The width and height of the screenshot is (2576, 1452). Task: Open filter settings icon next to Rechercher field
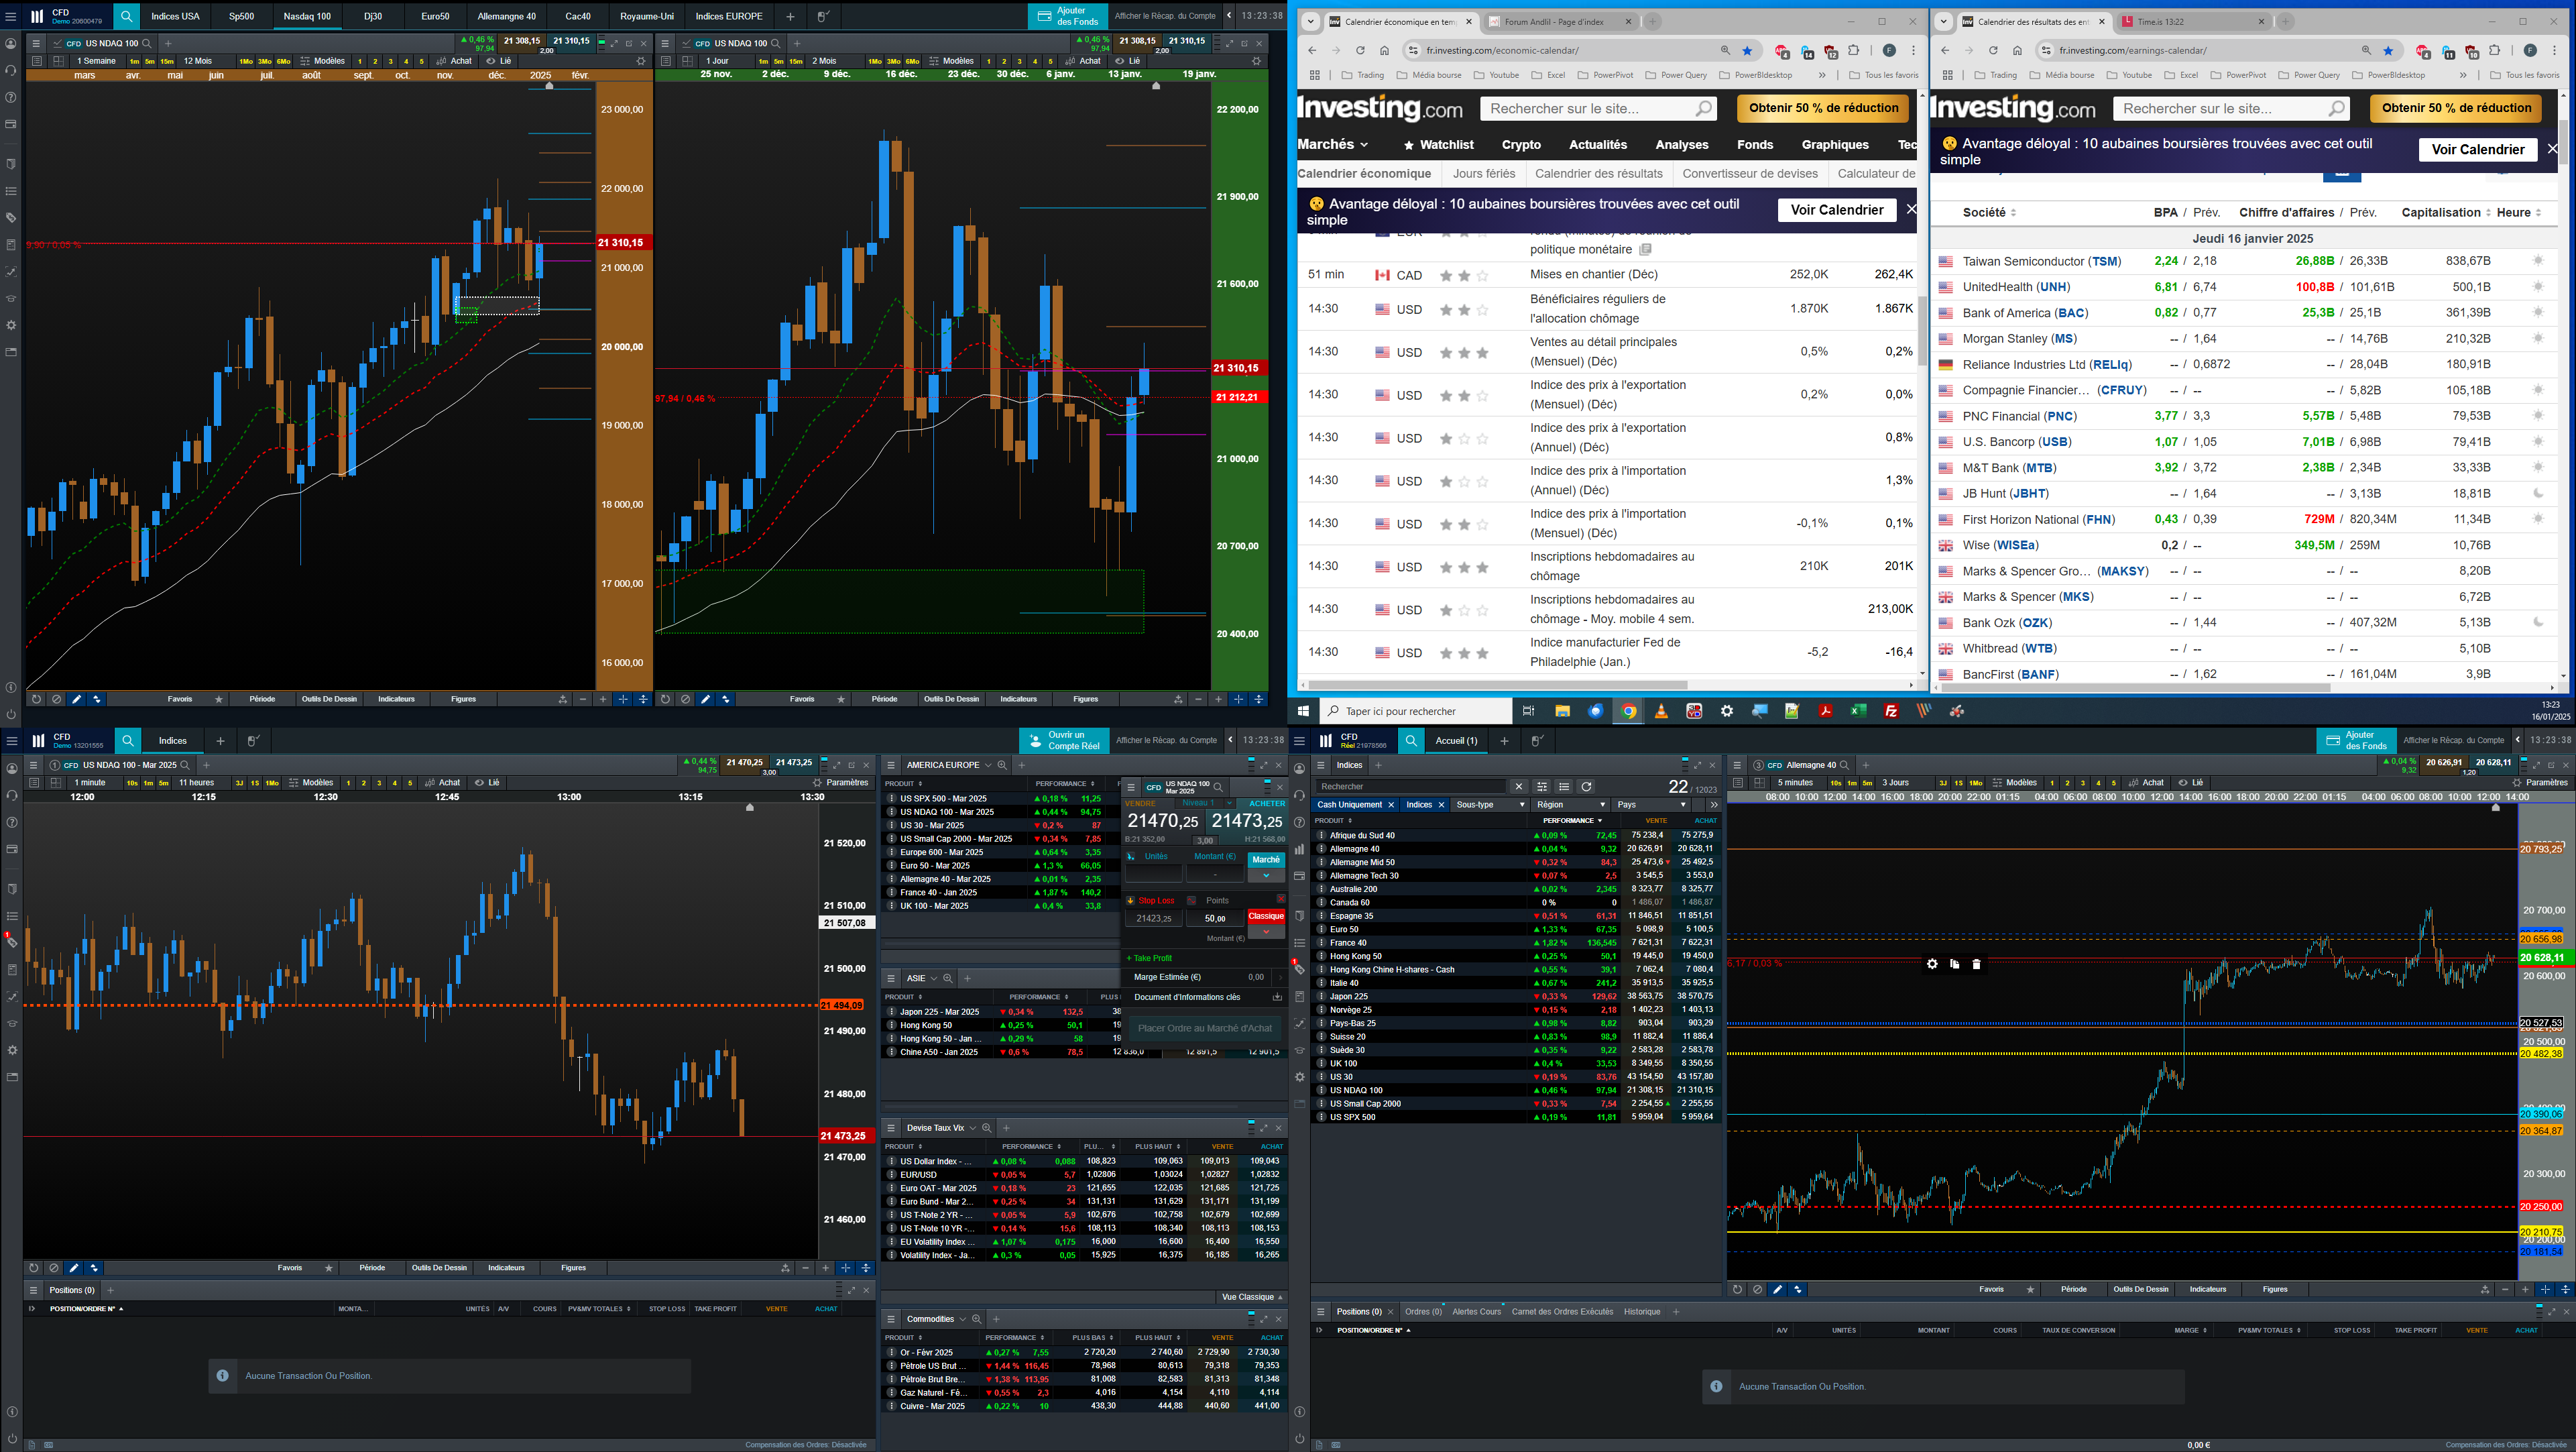[1542, 787]
